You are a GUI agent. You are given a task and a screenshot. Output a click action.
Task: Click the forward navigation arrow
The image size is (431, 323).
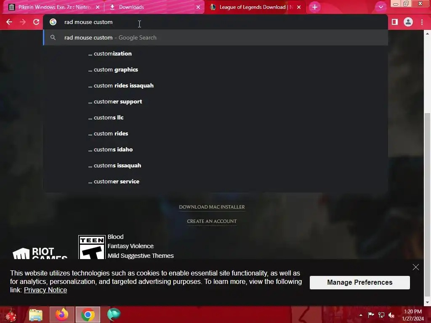[23, 22]
